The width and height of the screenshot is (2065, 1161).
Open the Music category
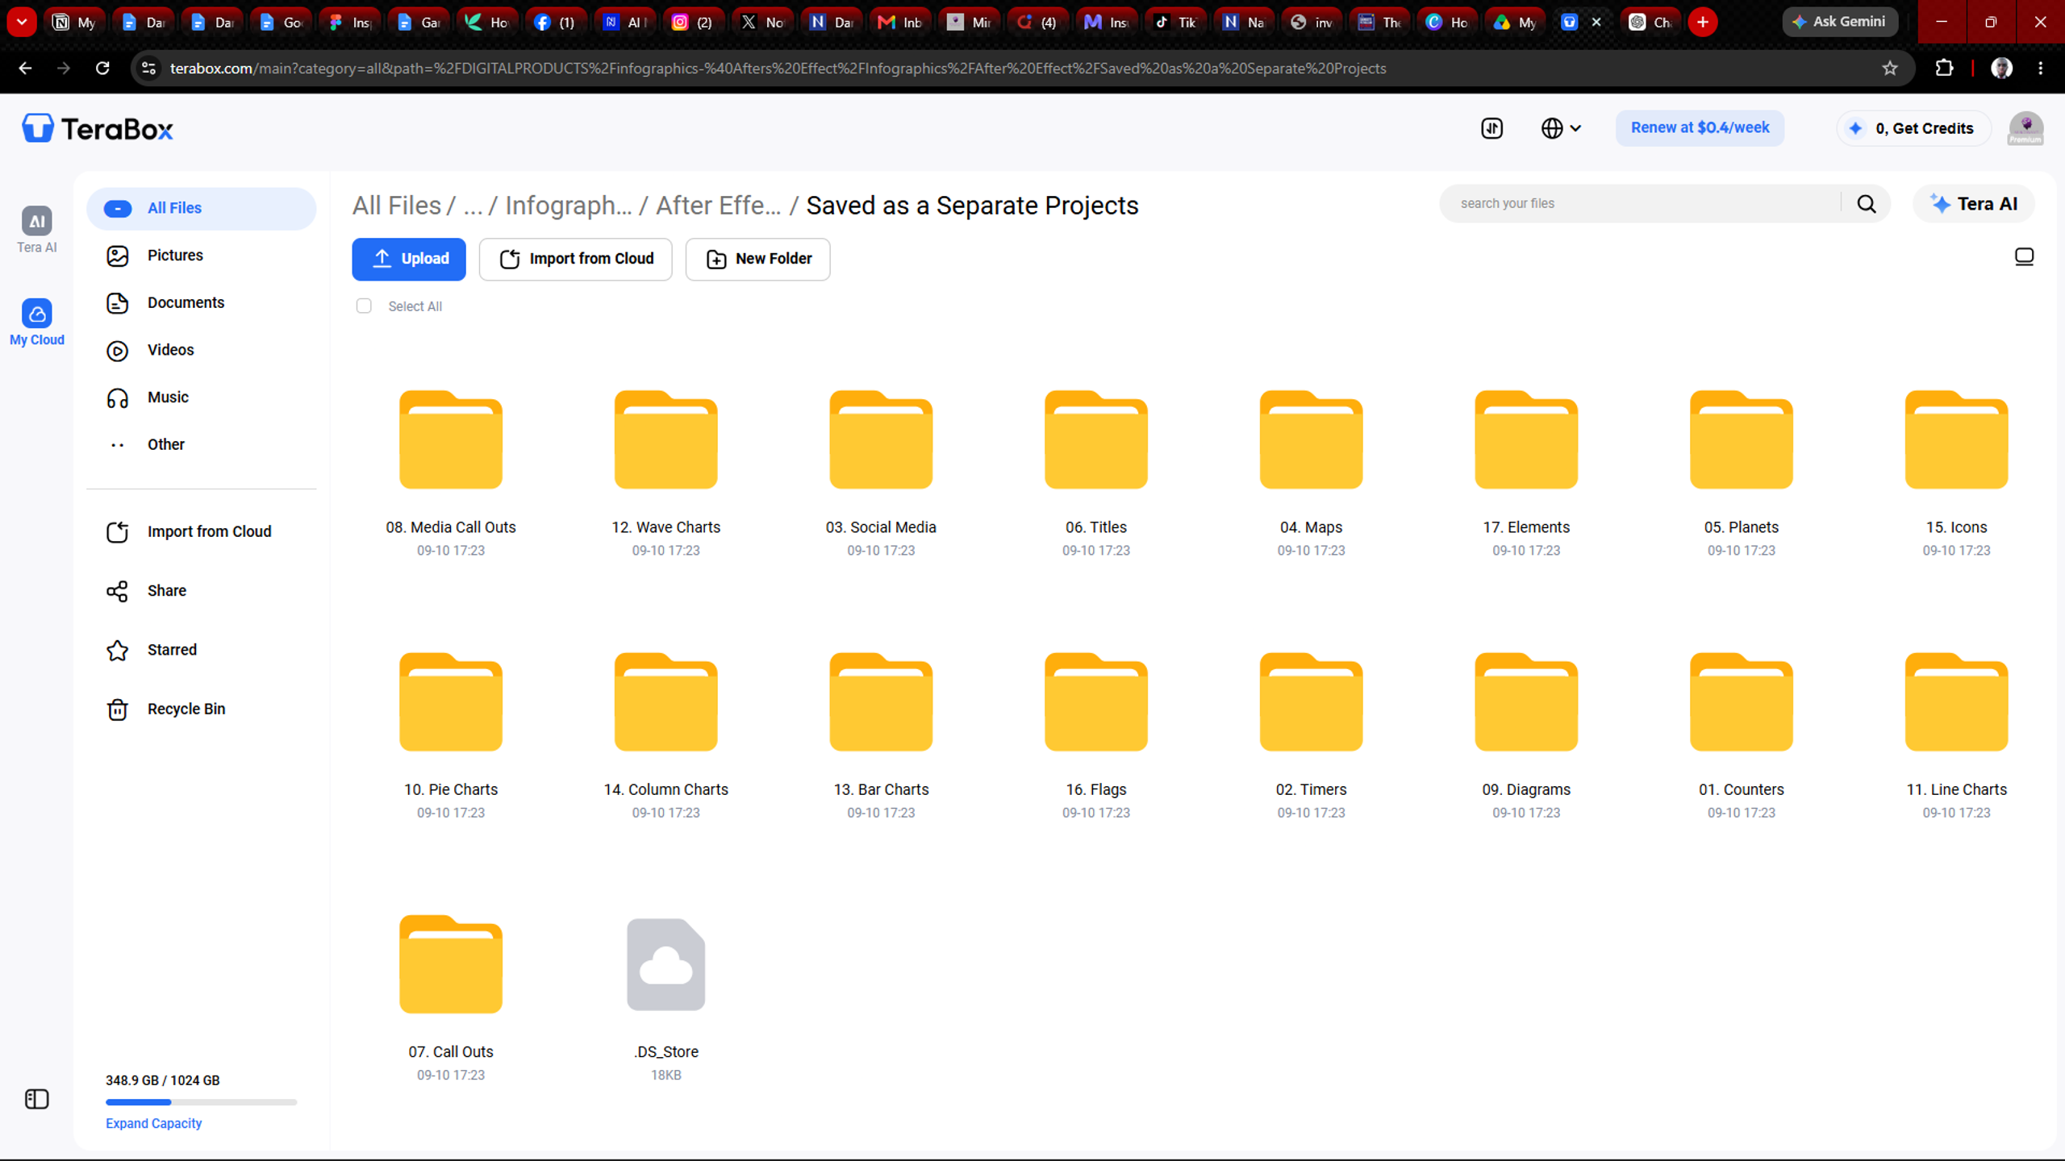coord(202,397)
